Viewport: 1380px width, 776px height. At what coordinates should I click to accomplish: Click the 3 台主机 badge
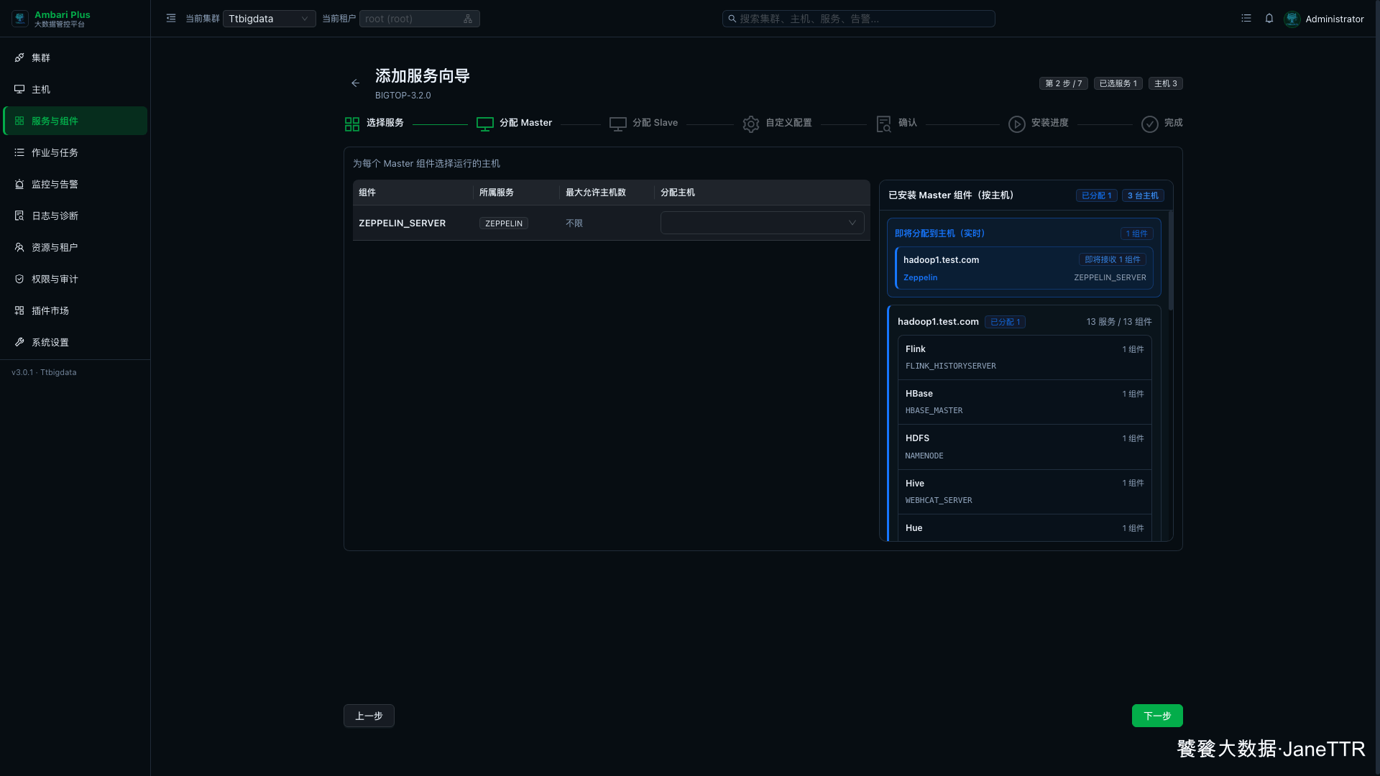coord(1143,195)
